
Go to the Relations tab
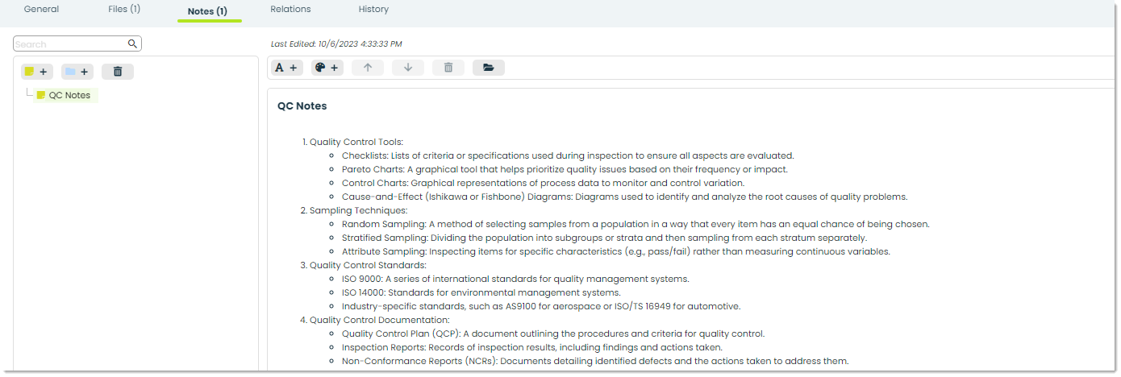[290, 10]
